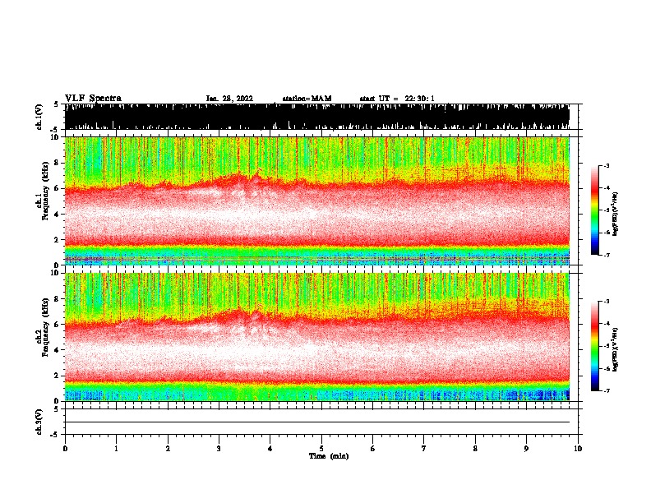Click the "-4" label on upper colorbar
The height and width of the screenshot is (503, 651).
coord(606,188)
